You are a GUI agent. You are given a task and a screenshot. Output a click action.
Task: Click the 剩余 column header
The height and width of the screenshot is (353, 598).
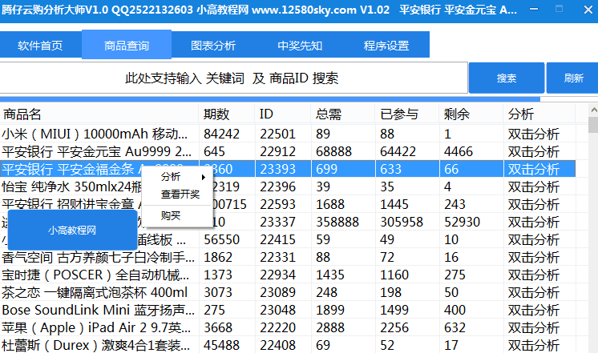[x=471, y=114]
